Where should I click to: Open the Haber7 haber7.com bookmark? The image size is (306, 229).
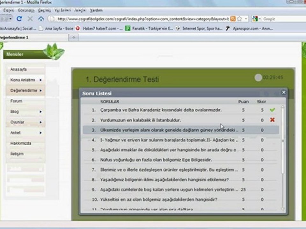tap(99, 28)
